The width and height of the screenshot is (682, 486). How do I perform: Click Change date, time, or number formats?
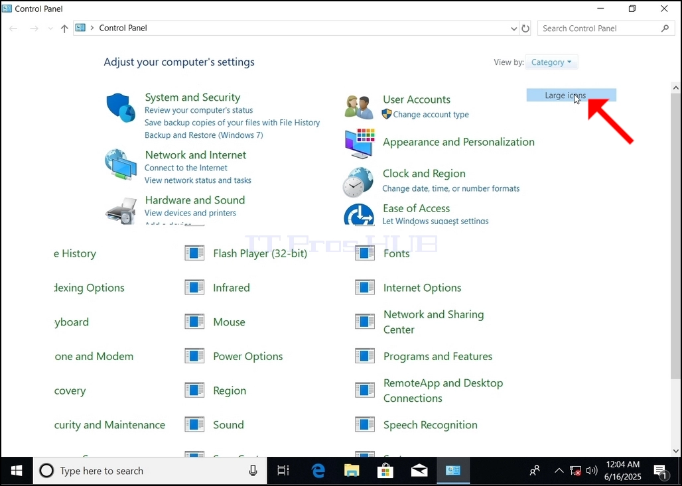pos(450,189)
